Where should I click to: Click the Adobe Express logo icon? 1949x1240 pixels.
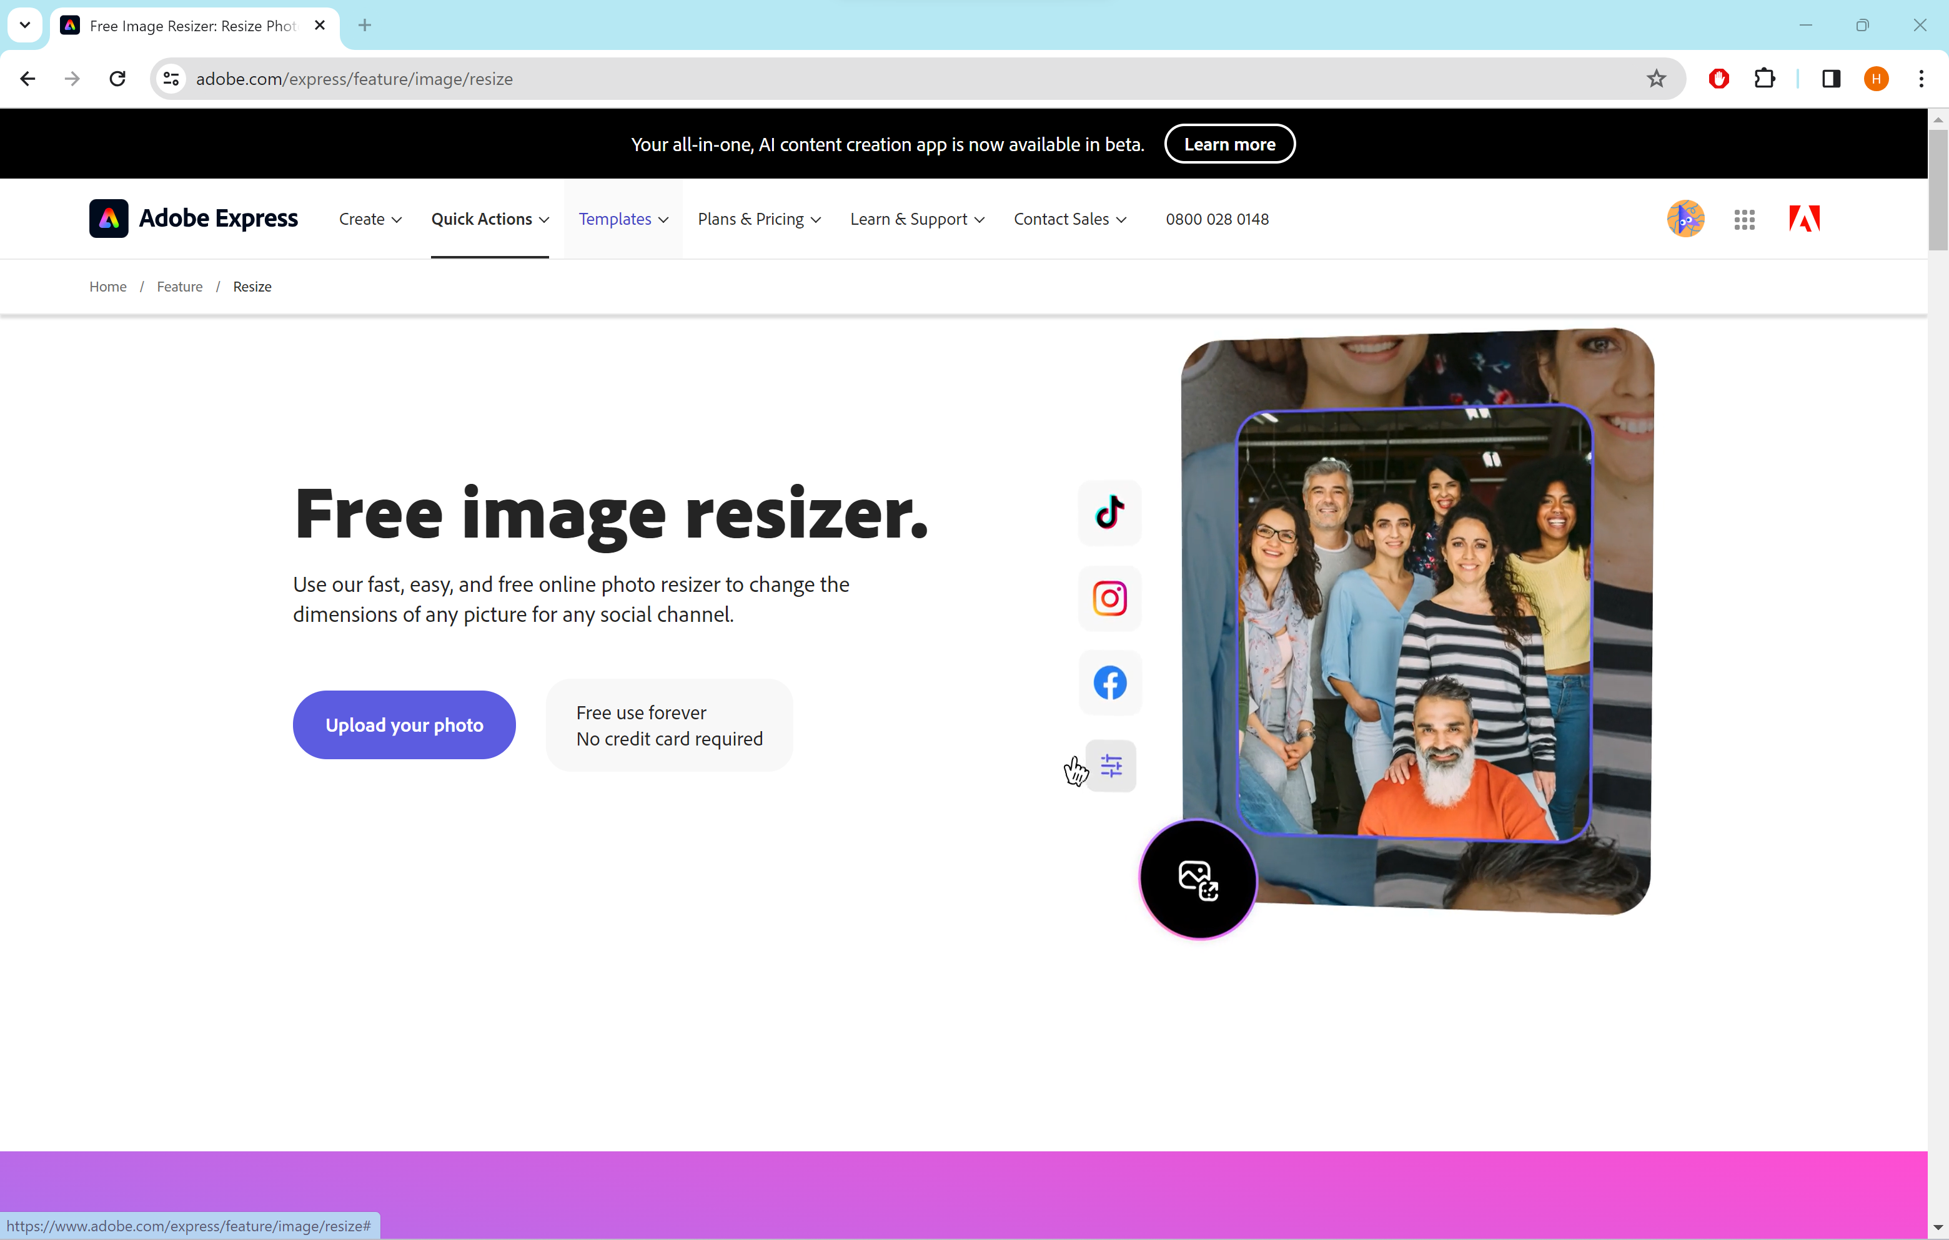(x=109, y=219)
